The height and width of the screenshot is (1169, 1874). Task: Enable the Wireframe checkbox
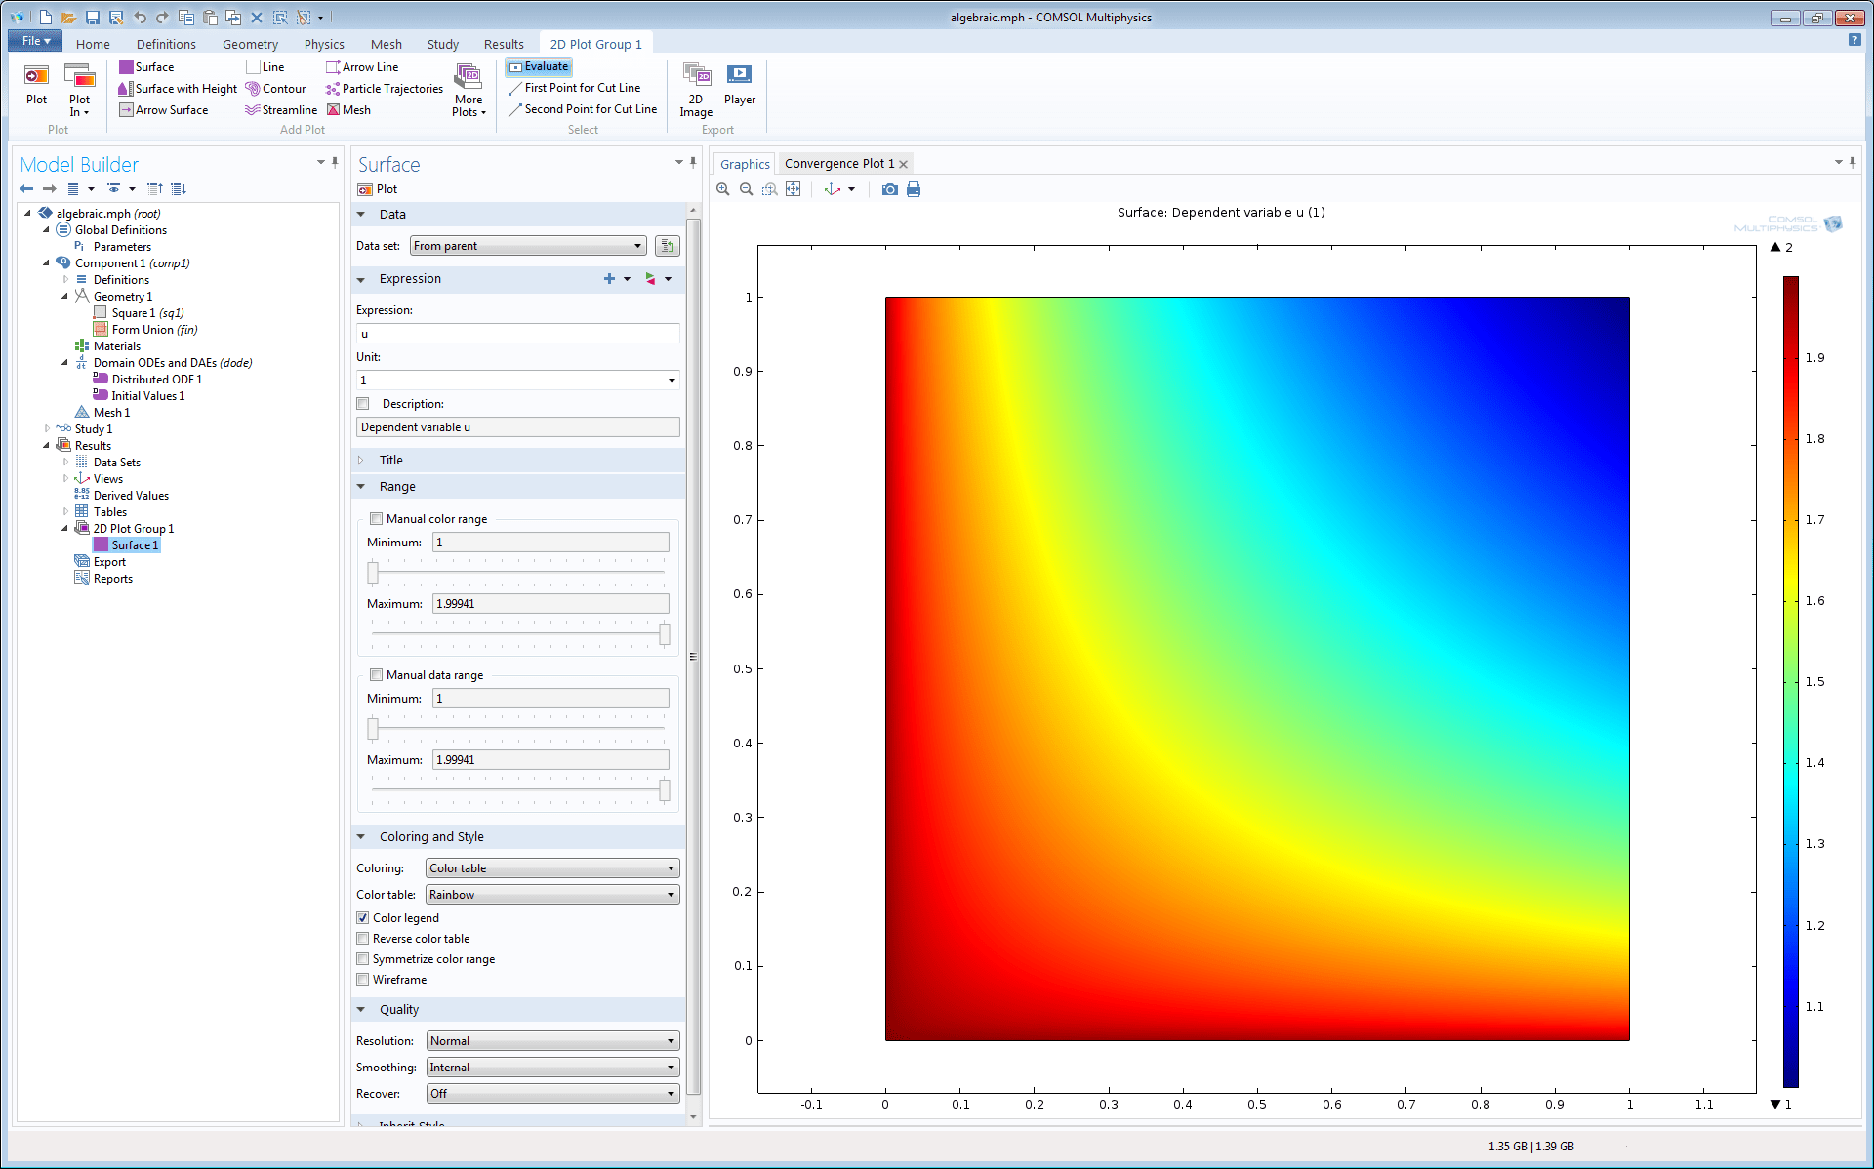point(363,980)
